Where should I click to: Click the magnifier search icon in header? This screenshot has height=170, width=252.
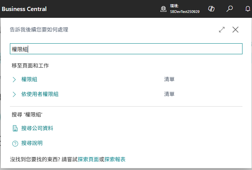click(x=230, y=9)
